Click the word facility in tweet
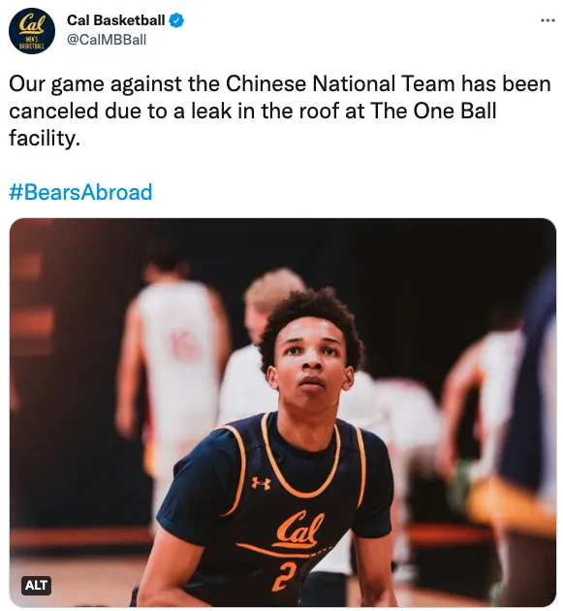 [45, 138]
